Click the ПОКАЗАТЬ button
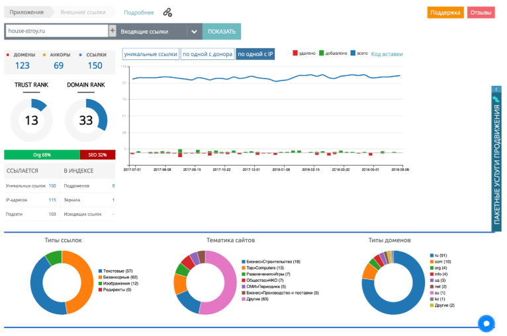The width and height of the screenshot is (507, 336). tap(222, 32)
